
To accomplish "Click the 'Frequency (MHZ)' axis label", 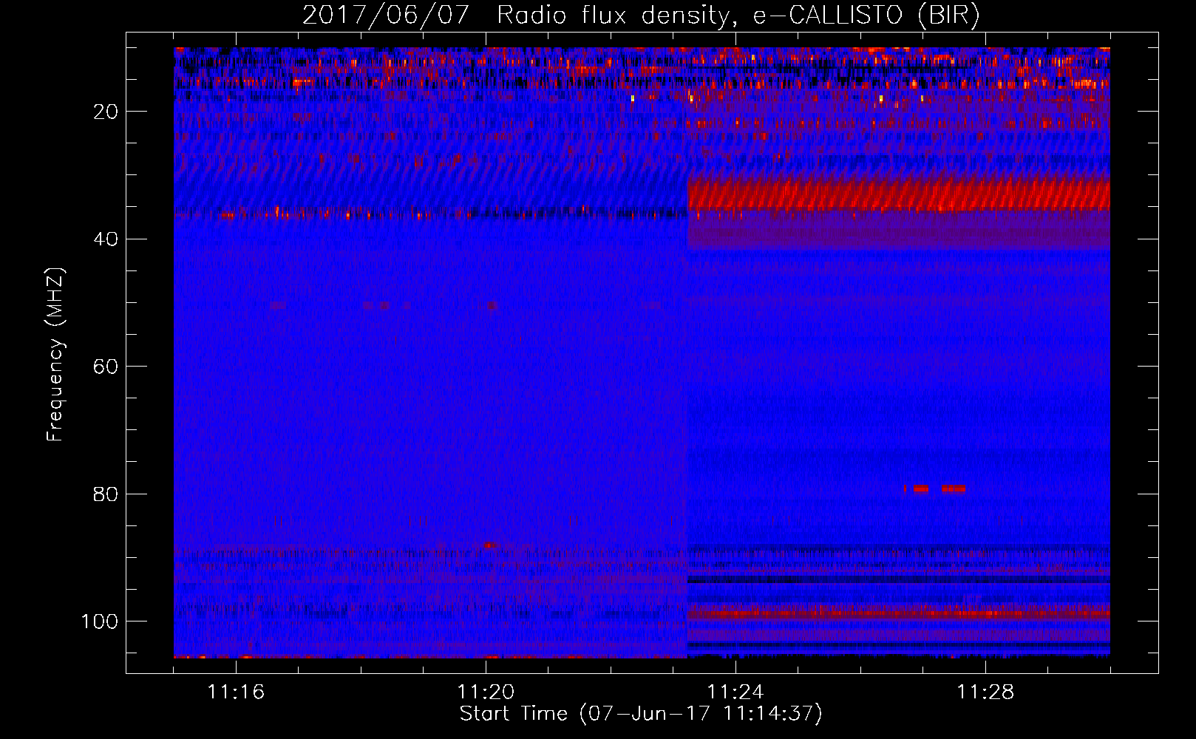I will (x=55, y=355).
